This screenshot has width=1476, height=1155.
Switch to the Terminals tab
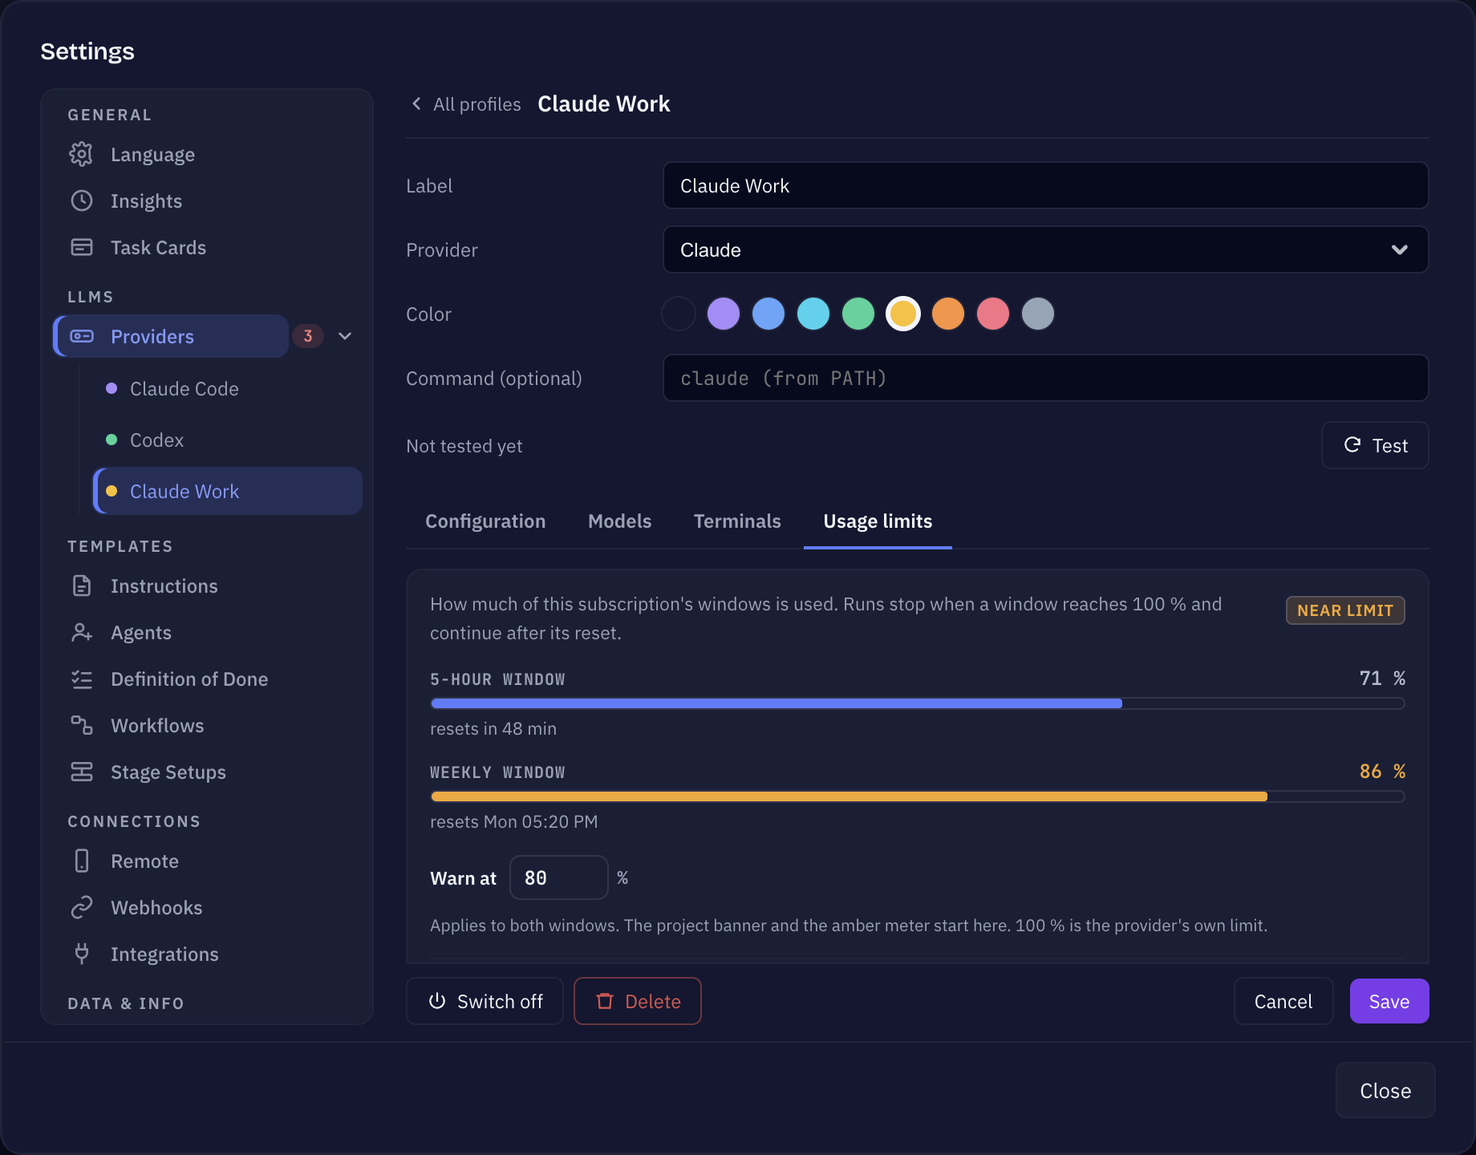(x=737, y=521)
